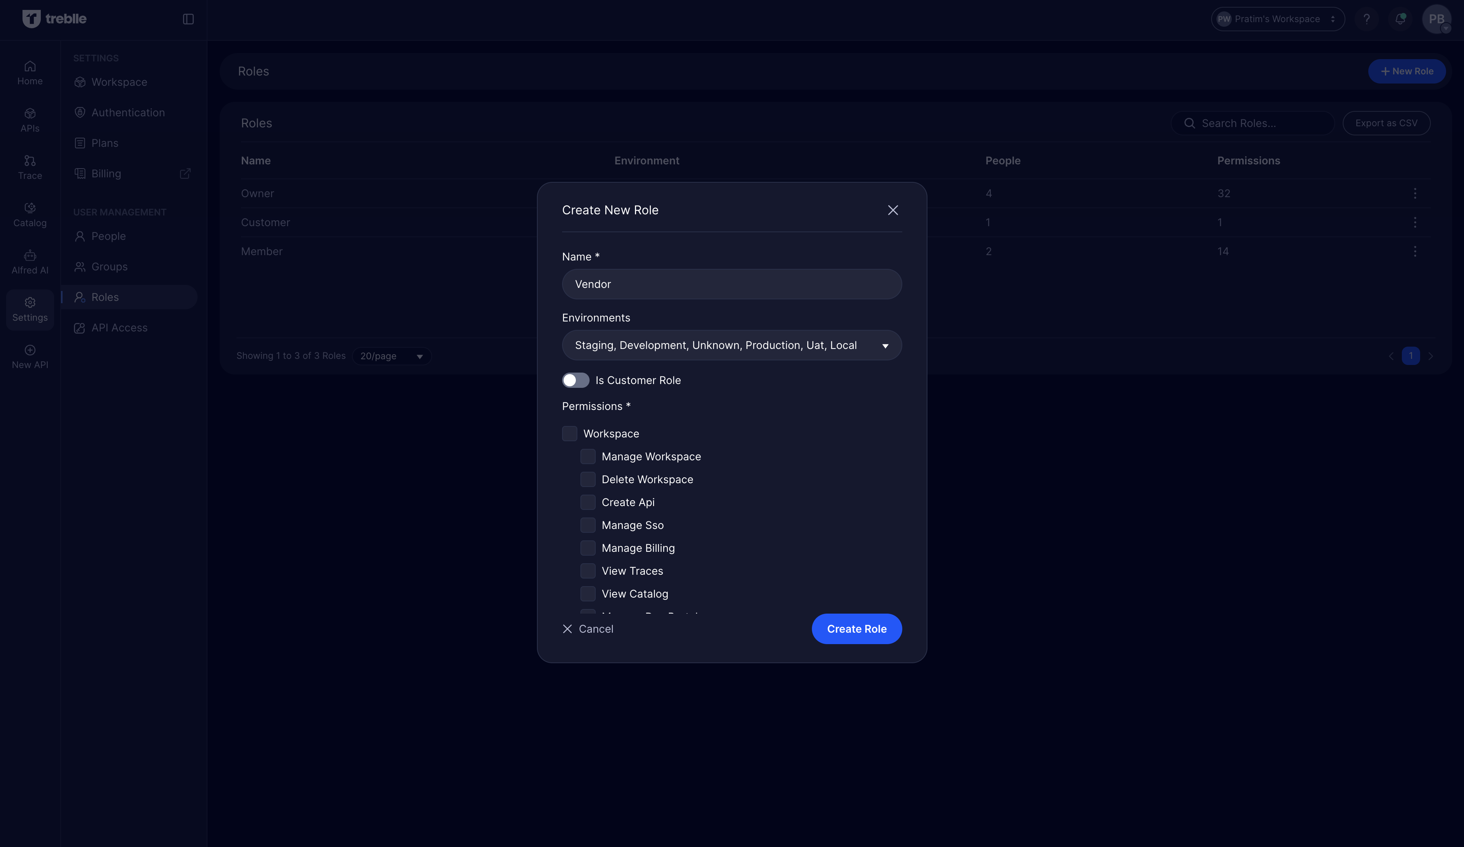The image size is (1464, 847).
Task: Close the Create New Role dialog
Action: pyautogui.click(x=892, y=210)
